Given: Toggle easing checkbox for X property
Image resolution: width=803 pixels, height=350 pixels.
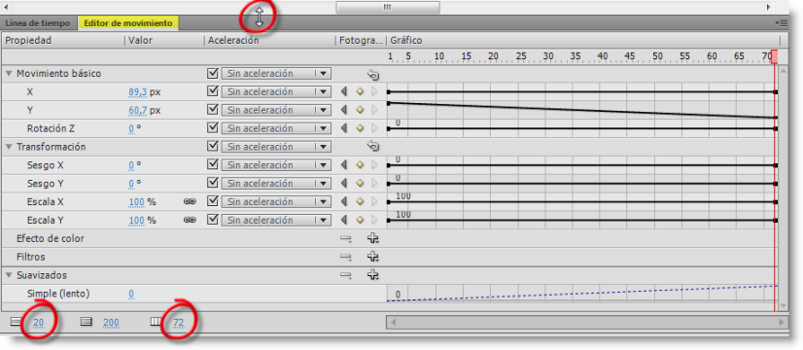Looking at the screenshot, I should 213,91.
